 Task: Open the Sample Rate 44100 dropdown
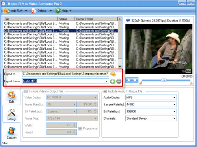pos(174,104)
